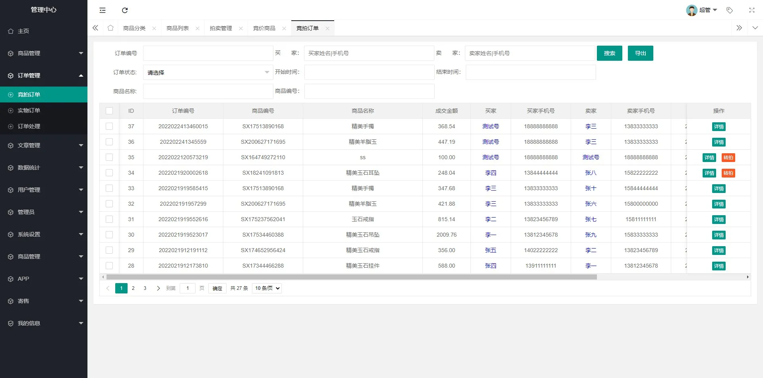Click the horizontal table scrollbar
The height and width of the screenshot is (378, 763).
(x=351, y=277)
